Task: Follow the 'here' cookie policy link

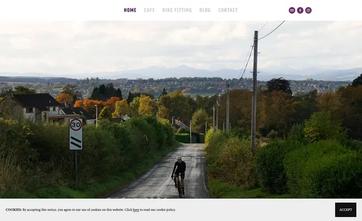Action: (x=136, y=210)
